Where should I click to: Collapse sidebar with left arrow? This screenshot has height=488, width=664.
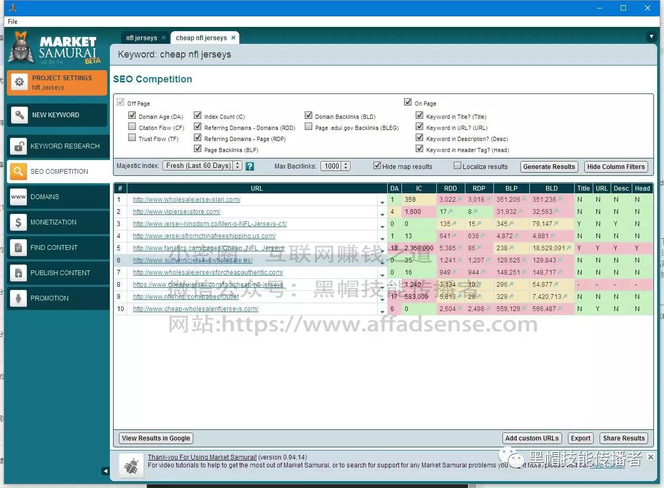(x=106, y=471)
